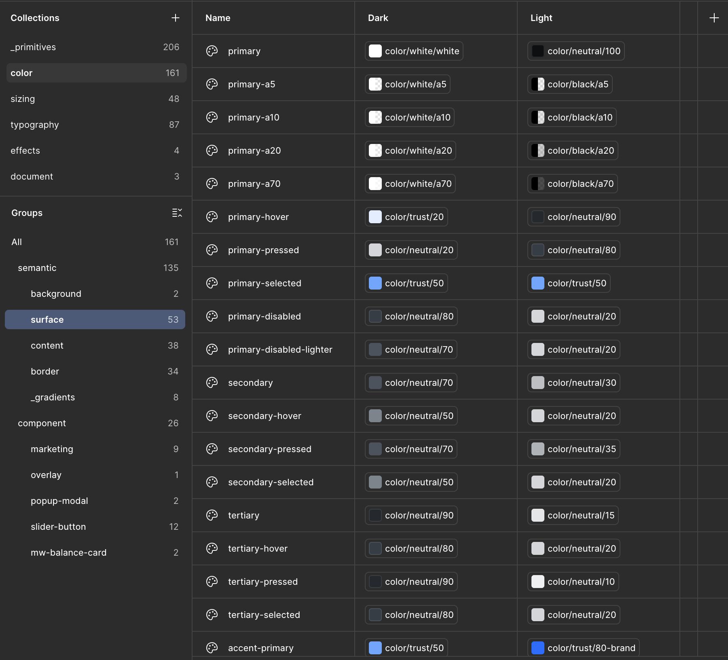Click the palette icon for primary-selected
The height and width of the screenshot is (660, 728).
[x=212, y=283]
